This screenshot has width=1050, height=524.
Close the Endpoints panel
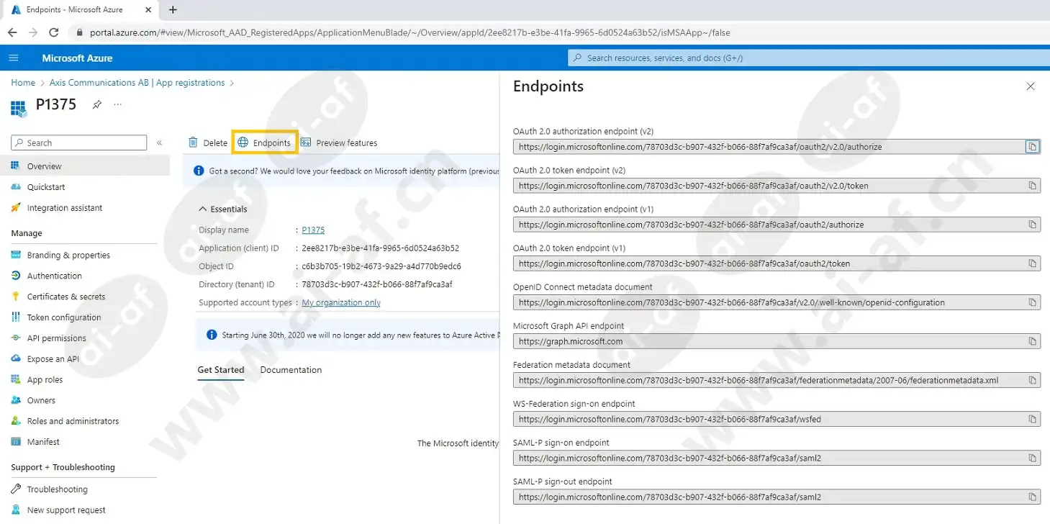[1030, 86]
